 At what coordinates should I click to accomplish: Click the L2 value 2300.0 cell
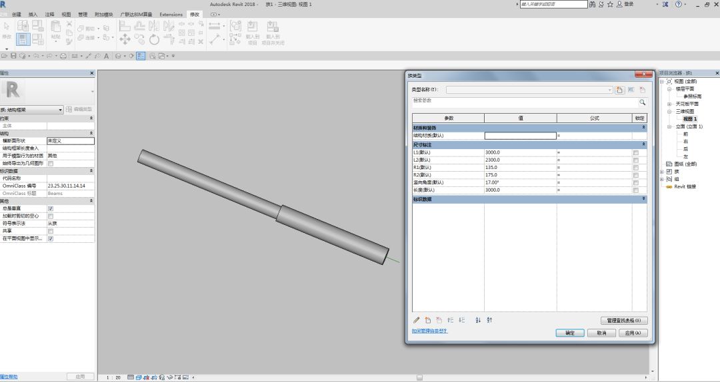point(520,160)
